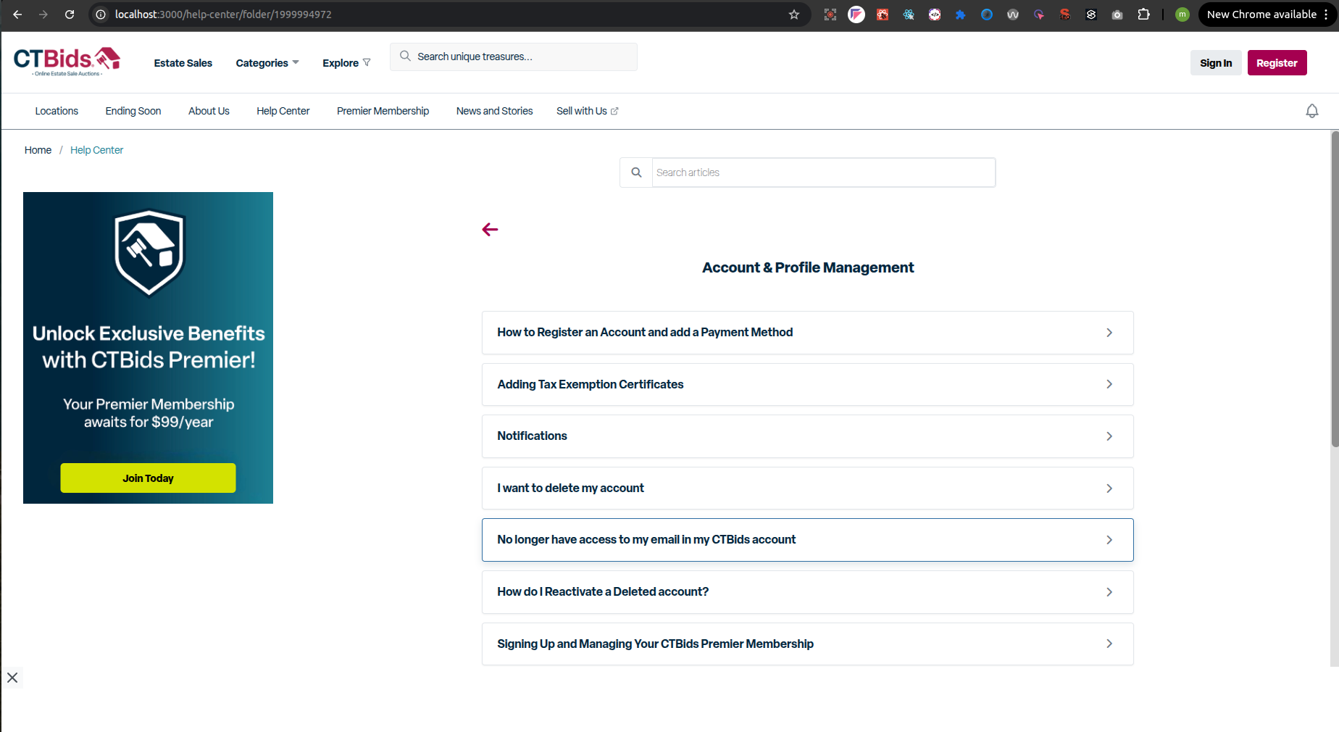Expand the Notifications article chevron
Screen dimensions: 1339x732
click(1109, 436)
